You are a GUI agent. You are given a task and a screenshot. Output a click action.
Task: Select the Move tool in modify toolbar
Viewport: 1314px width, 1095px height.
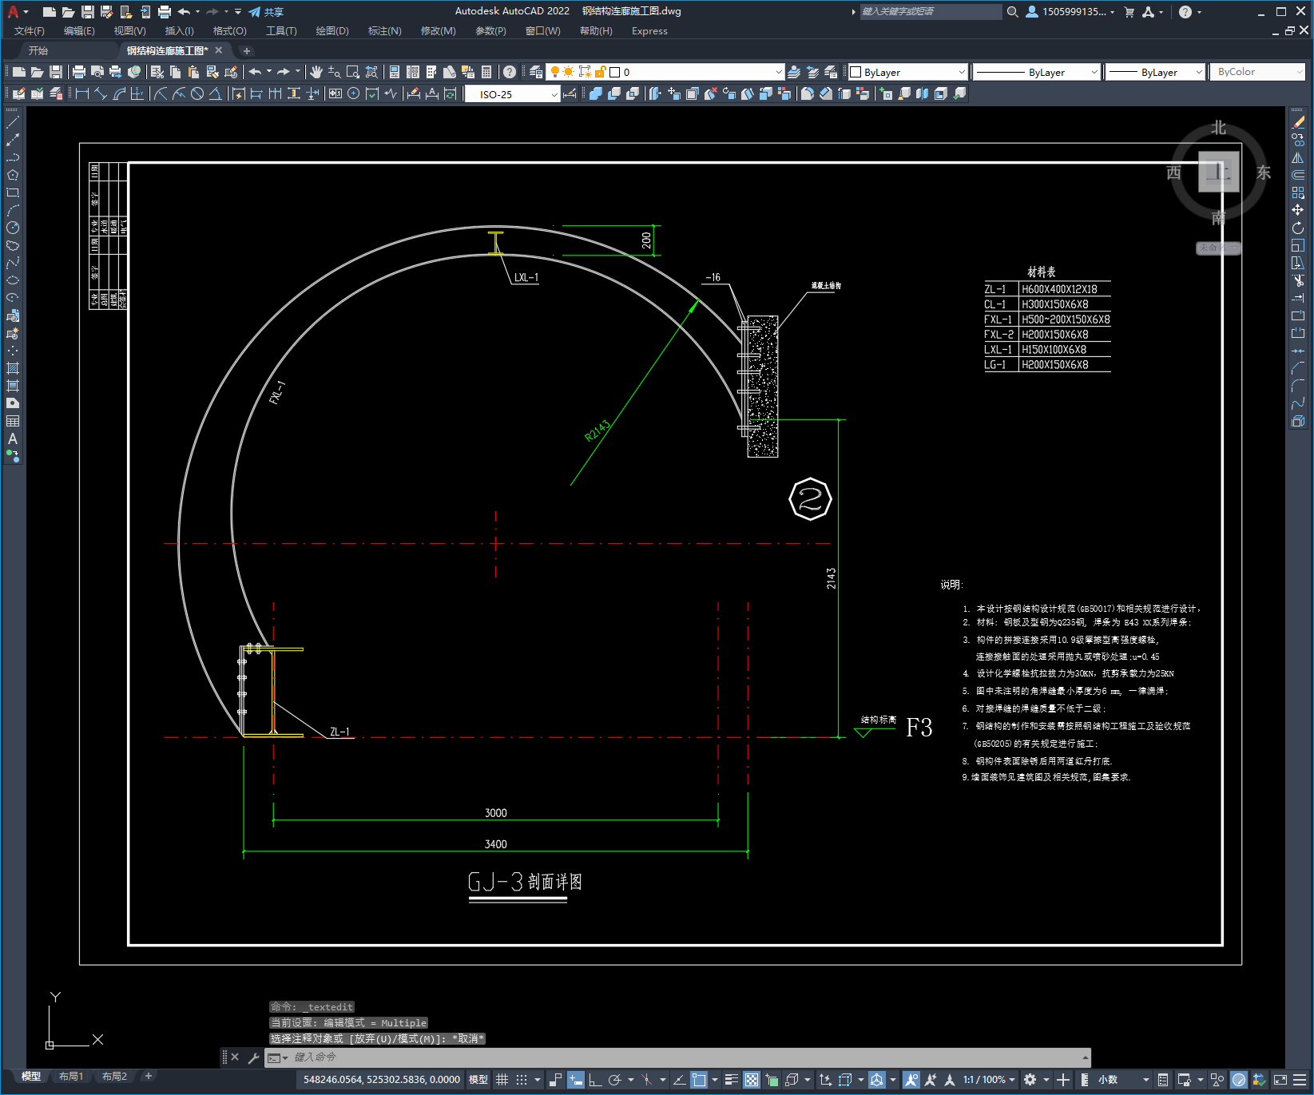(x=1298, y=210)
